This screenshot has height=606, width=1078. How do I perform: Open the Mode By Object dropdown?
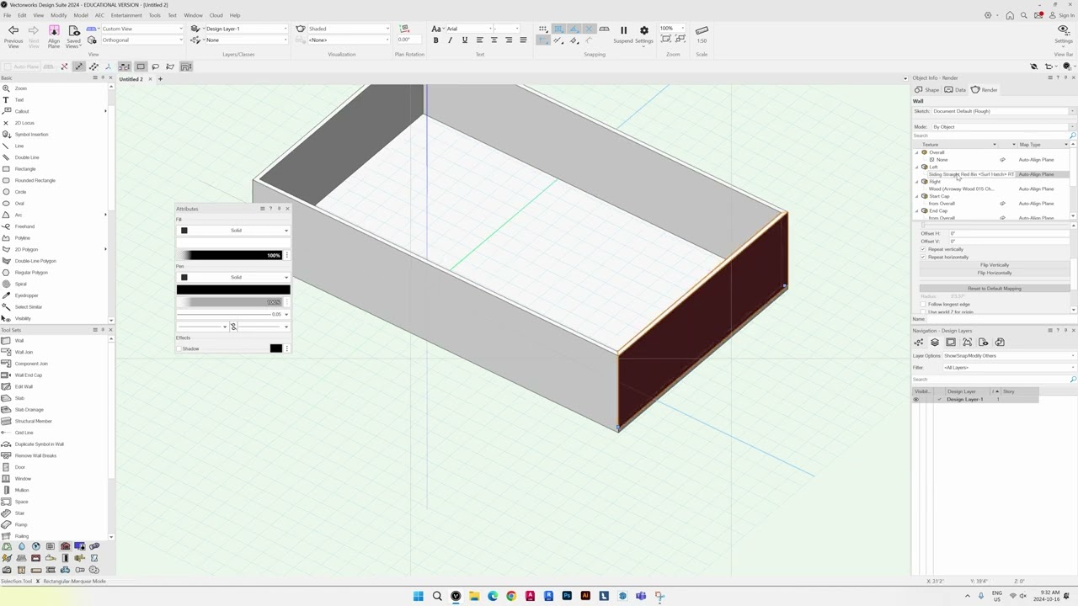pyautogui.click(x=1003, y=127)
